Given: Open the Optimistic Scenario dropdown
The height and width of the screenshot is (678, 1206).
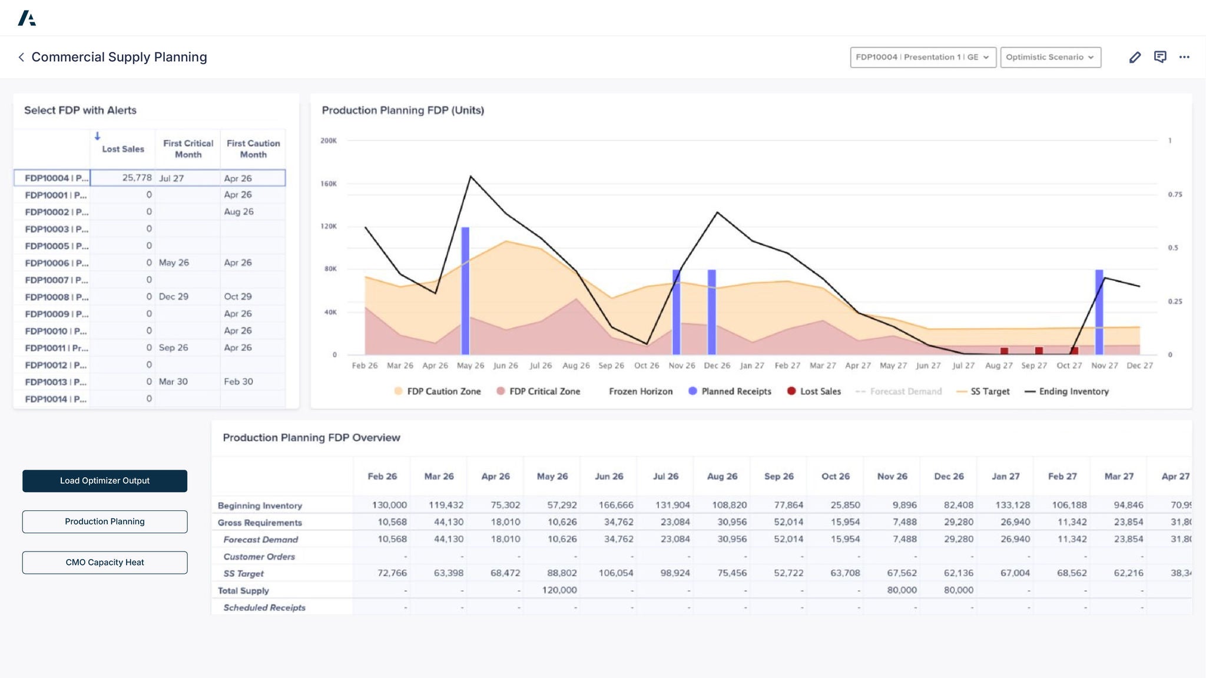Looking at the screenshot, I should coord(1051,57).
